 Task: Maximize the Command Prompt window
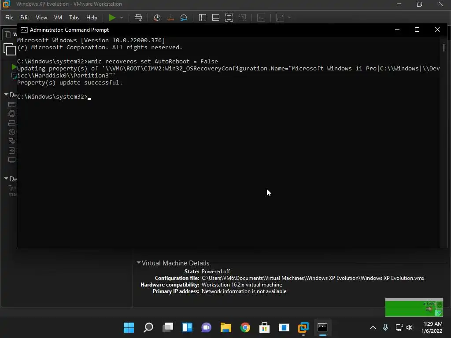tap(417, 29)
